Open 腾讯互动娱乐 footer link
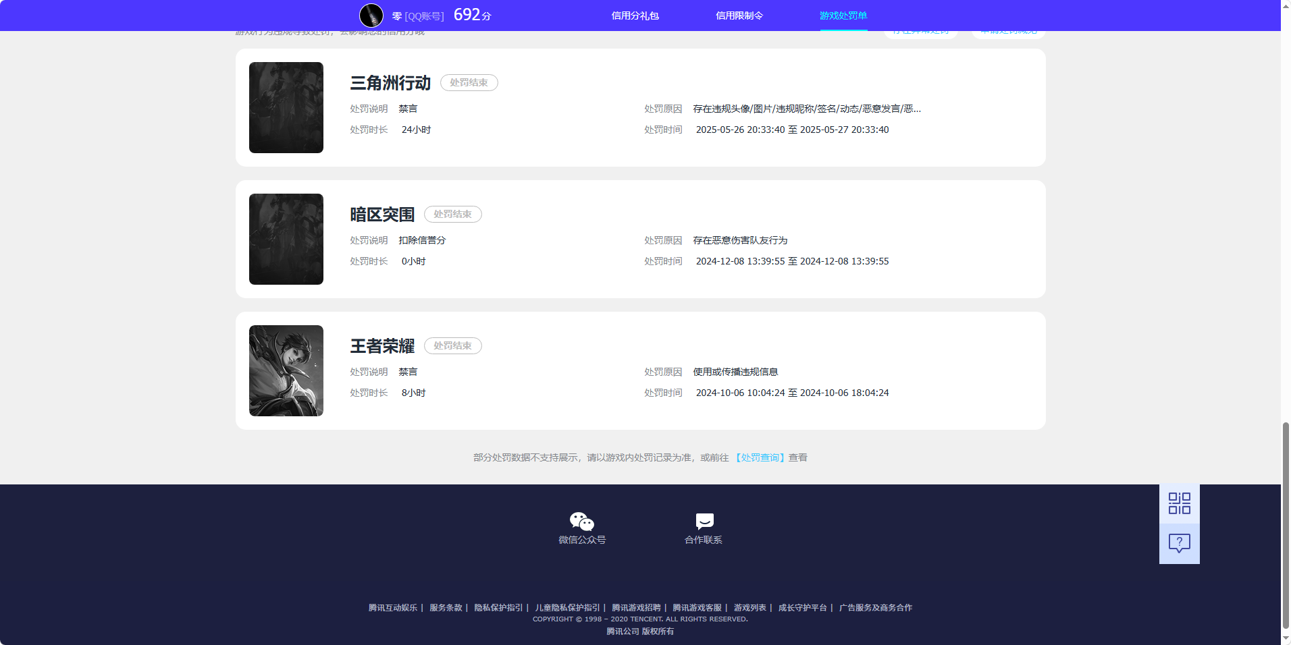This screenshot has height=645, width=1291. [393, 608]
